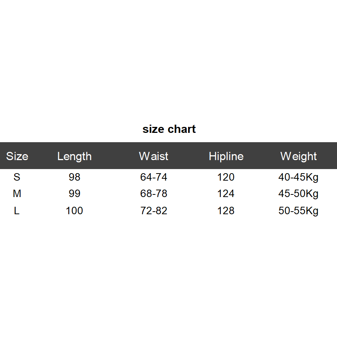Click the S size row label
This screenshot has height=337, width=337.
click(x=17, y=177)
